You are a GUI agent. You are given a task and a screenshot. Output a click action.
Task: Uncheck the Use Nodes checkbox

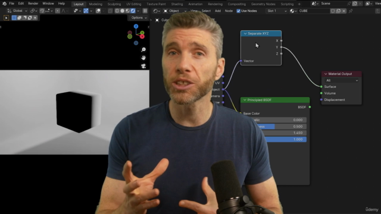(x=238, y=11)
